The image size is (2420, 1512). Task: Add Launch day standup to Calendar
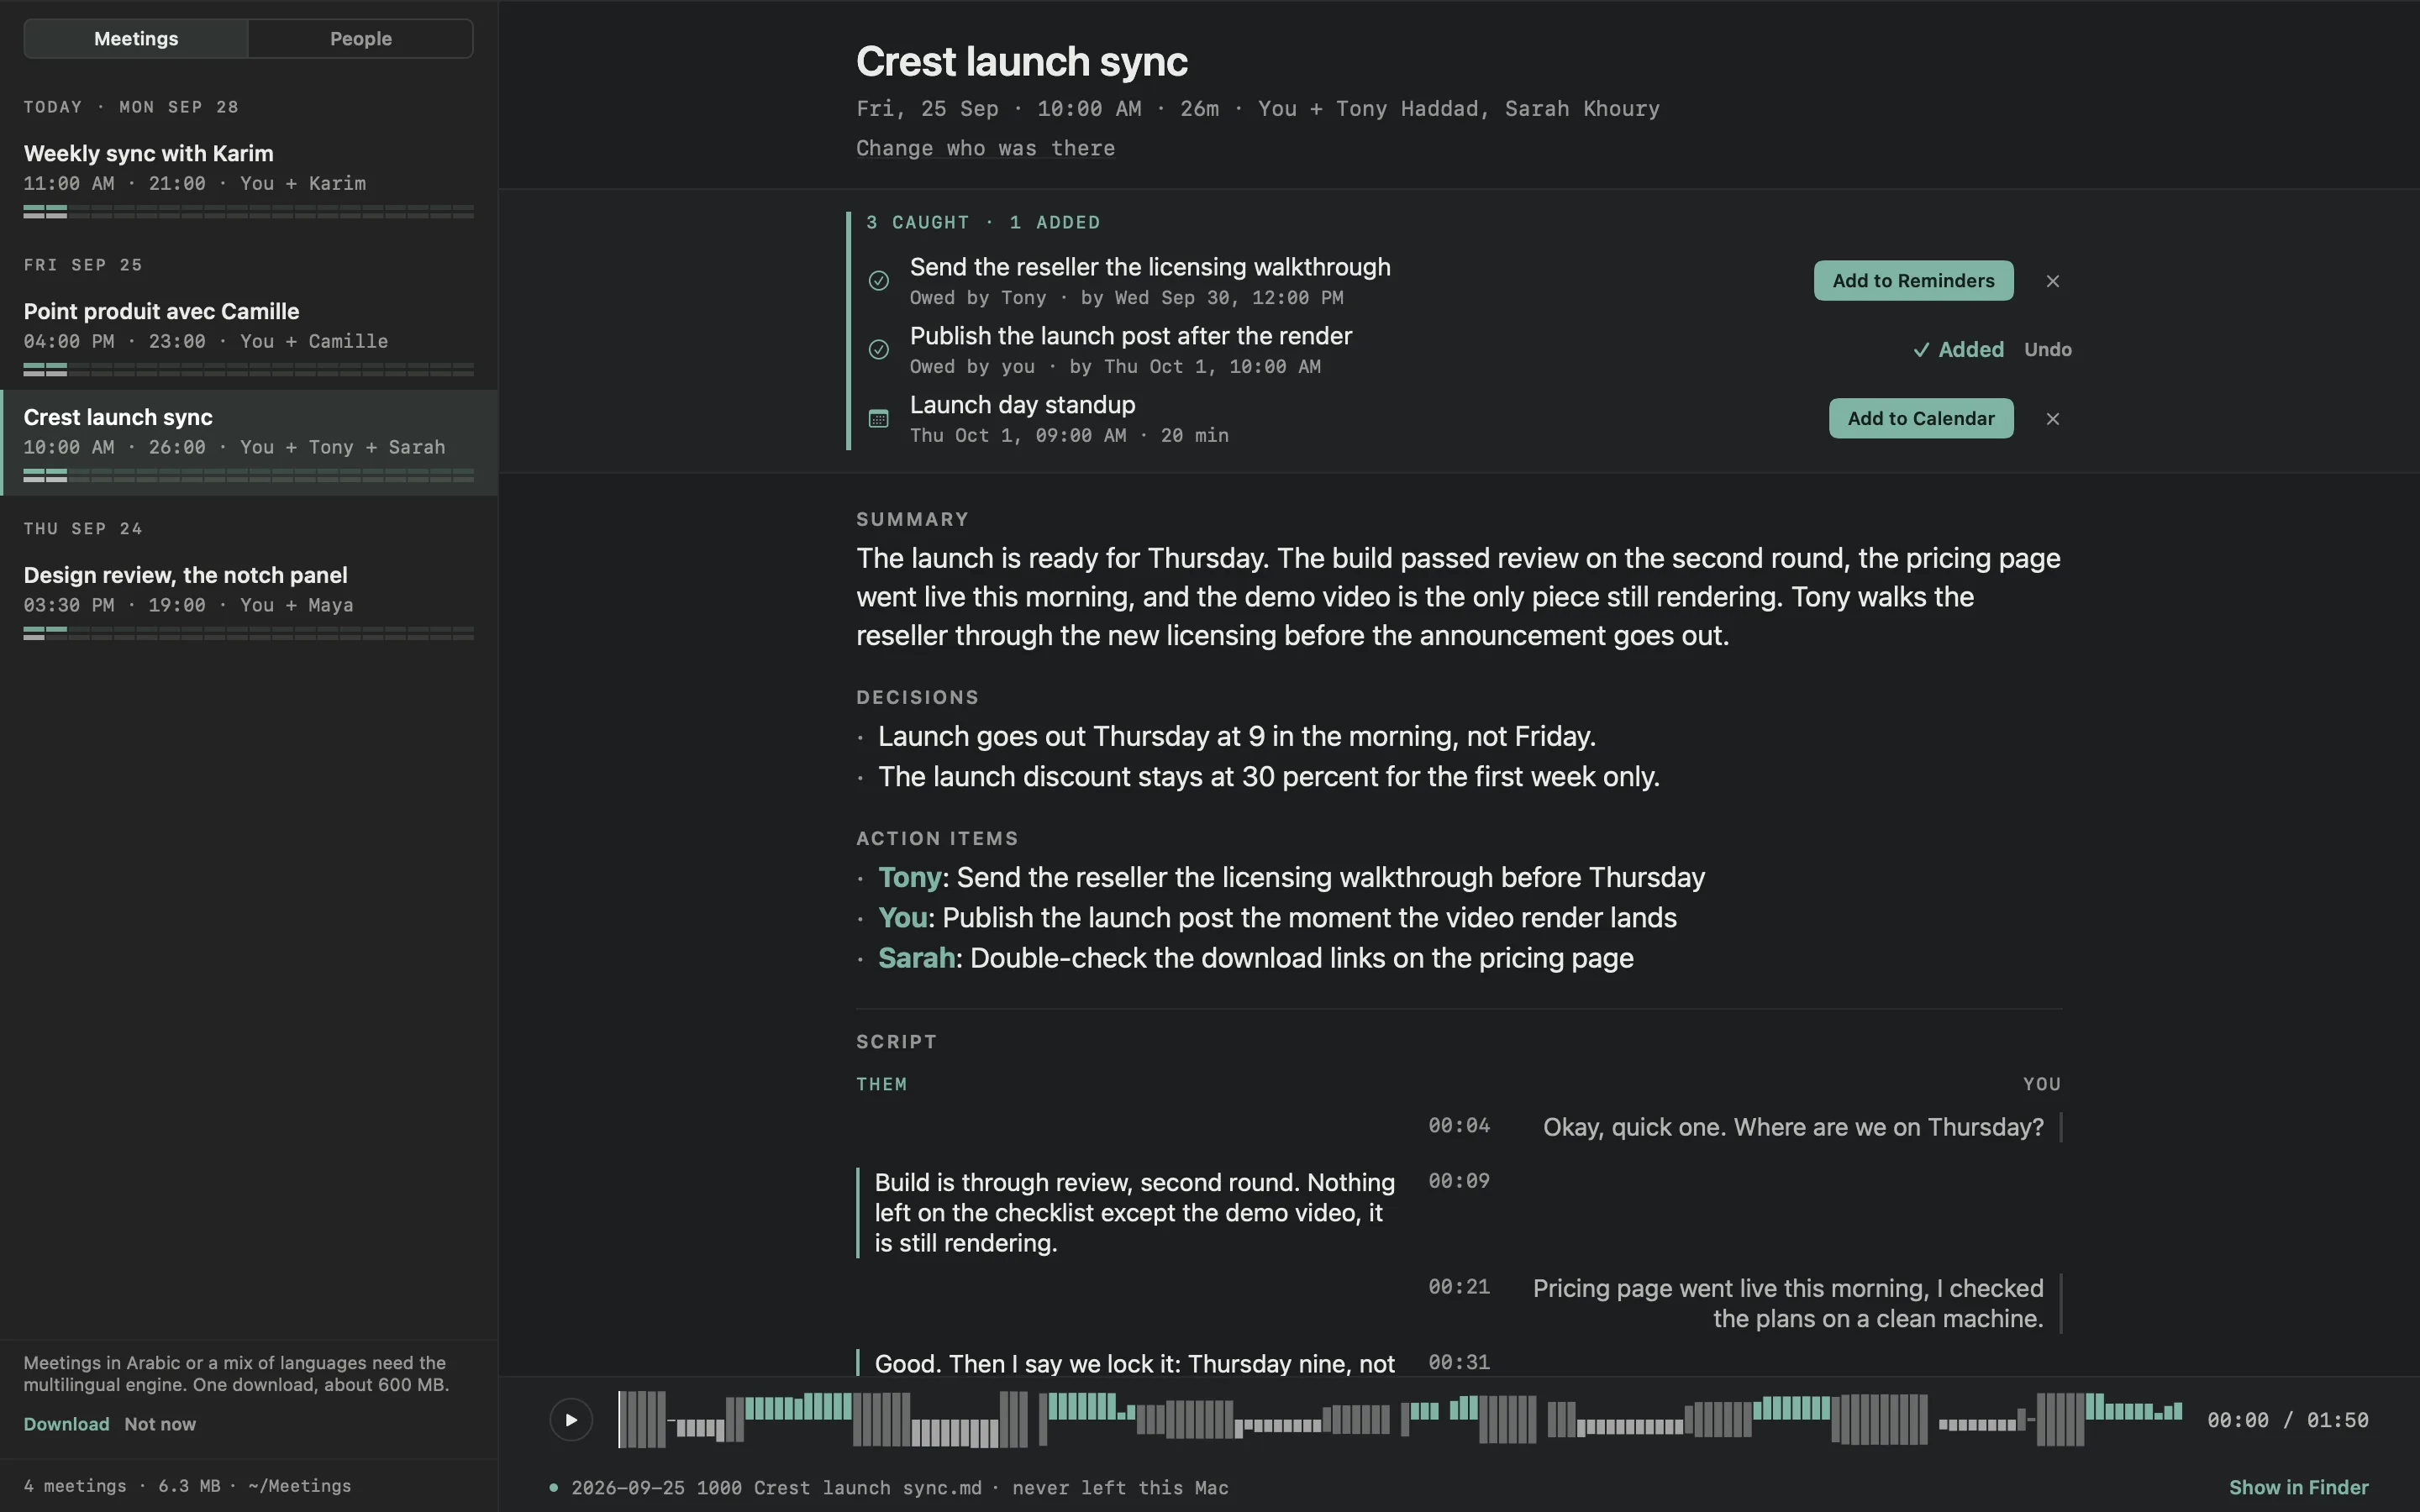point(1921,419)
